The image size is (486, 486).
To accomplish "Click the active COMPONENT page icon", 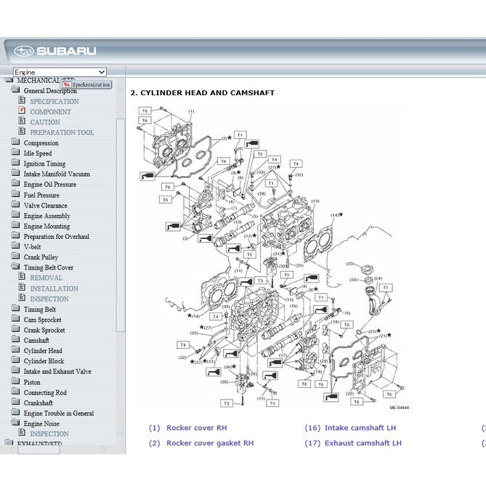I will [x=22, y=111].
